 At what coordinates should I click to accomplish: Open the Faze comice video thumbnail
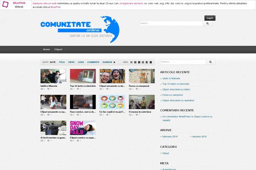[x=83, y=102]
